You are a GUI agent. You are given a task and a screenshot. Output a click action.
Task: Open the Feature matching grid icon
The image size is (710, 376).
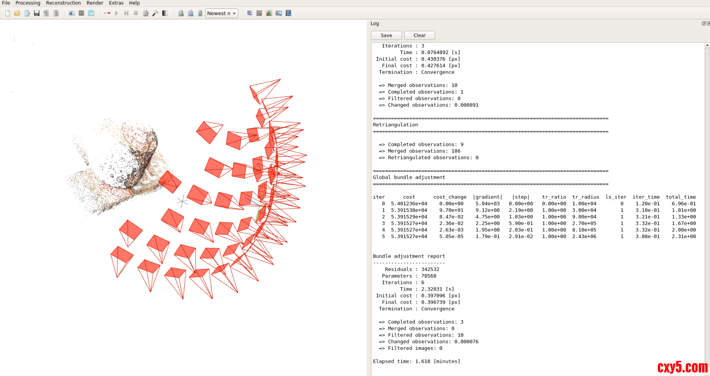click(x=82, y=13)
